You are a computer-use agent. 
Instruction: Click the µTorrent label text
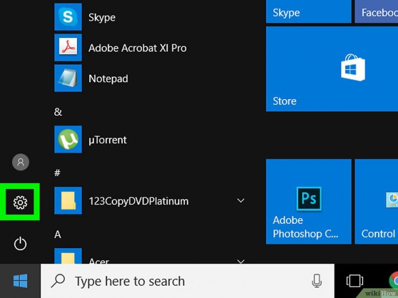(x=108, y=140)
